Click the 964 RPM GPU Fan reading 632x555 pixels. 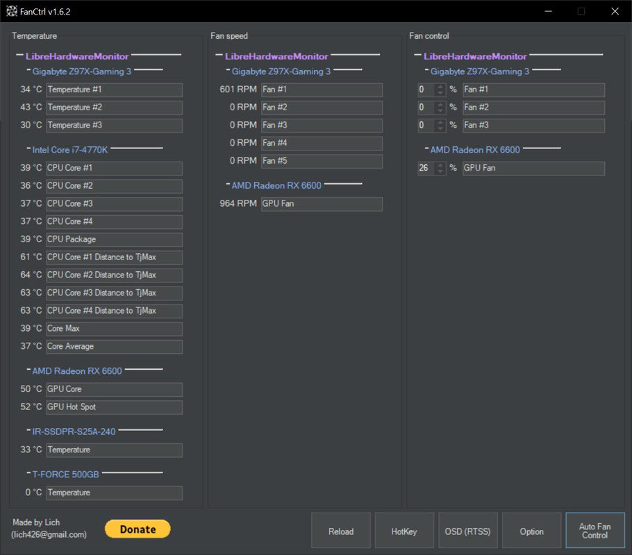[x=238, y=203]
